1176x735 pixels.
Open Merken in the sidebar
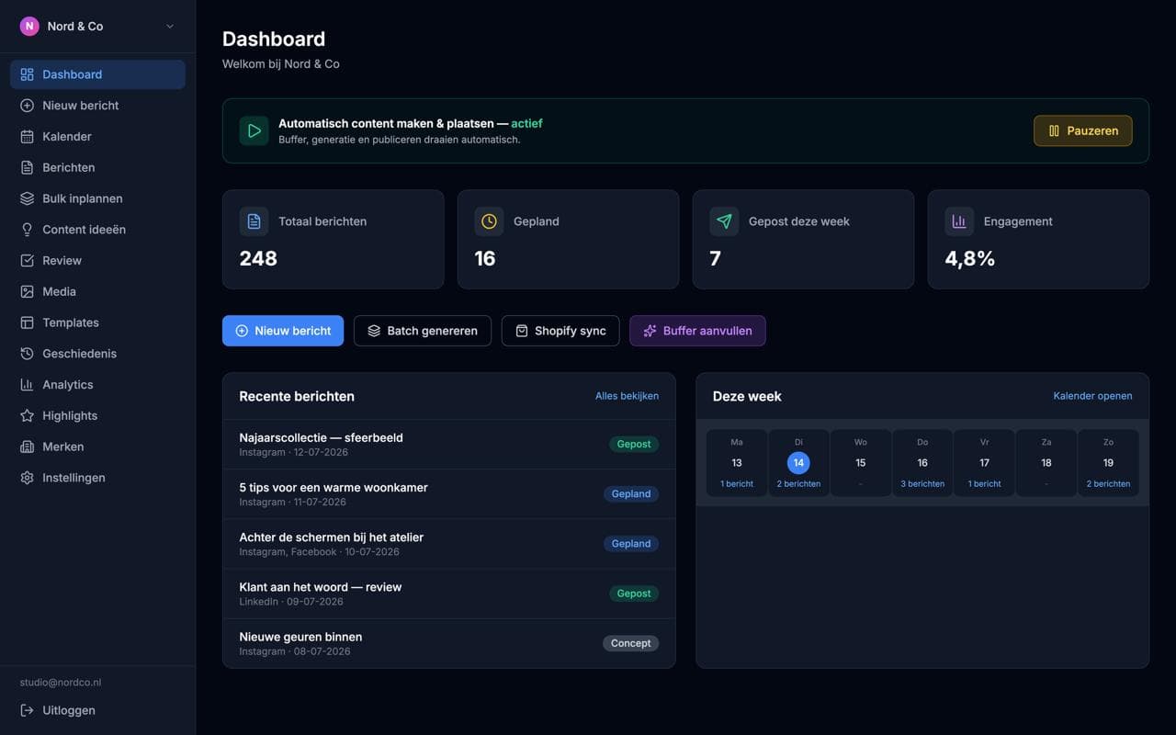[97, 447]
